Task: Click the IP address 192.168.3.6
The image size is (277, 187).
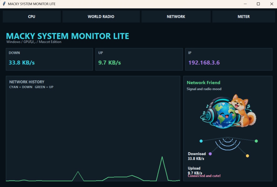Action: (x=204, y=63)
